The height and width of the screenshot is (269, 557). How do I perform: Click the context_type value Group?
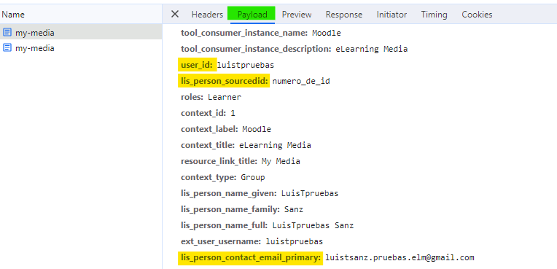coord(252,177)
